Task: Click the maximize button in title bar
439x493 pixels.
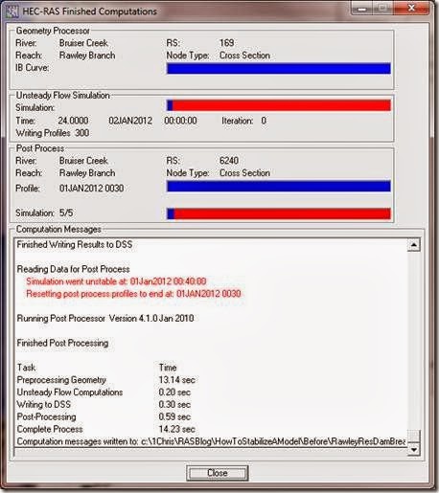Action: coord(383,9)
